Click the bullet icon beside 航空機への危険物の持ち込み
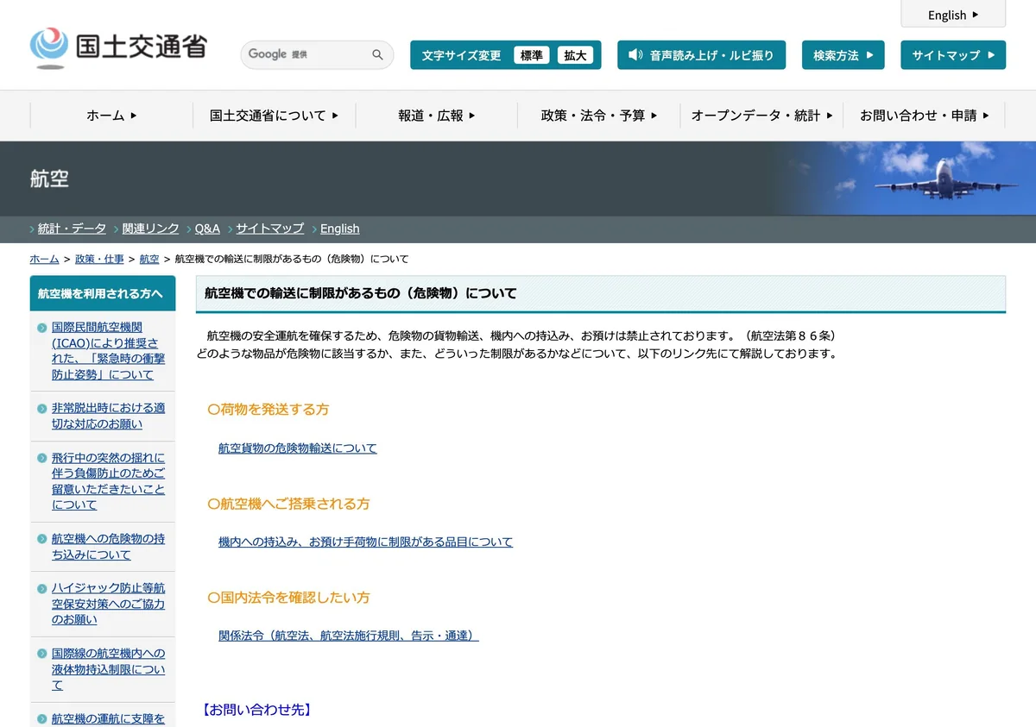Image resolution: width=1036 pixels, height=727 pixels. 42,539
